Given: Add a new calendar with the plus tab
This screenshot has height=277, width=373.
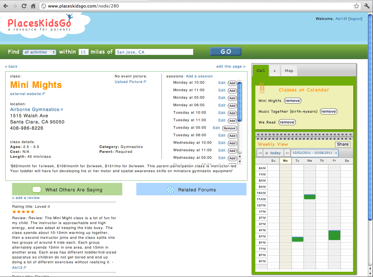Looking at the screenshot, I should pos(275,71).
